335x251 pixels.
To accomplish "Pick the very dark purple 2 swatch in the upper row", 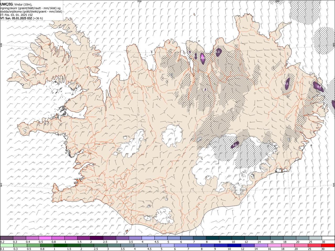I will point(97,238).
